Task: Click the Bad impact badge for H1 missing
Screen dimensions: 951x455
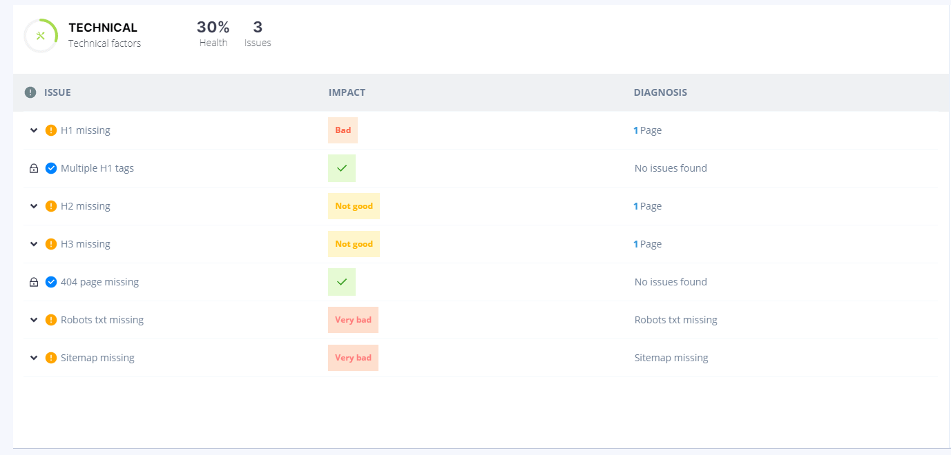Action: 343,130
